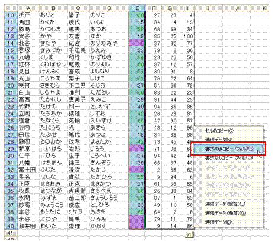The width and height of the screenshot is (273, 242).
Task: Click cell containing 和井田
Action: [28, 226]
